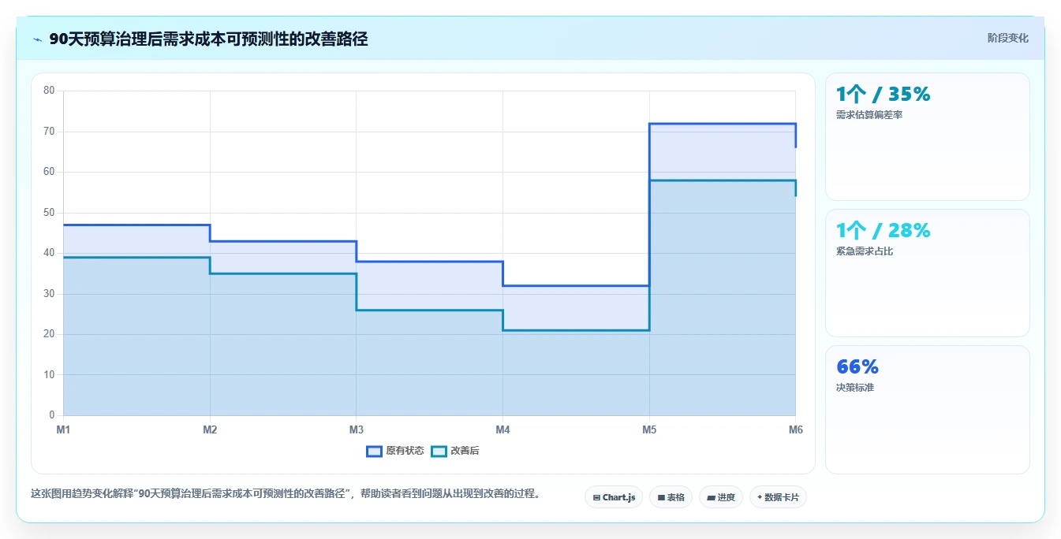This screenshot has height=539, width=1061.
Task: Click the chart title 90天预算治理后需求成本可预测性的改善路径
Action: pyautogui.click(x=208, y=39)
